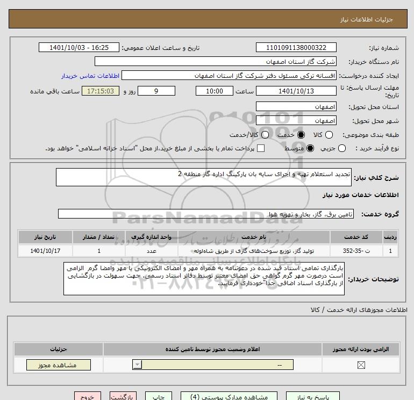The image size is (414, 400).
Task: Toggle the الزامی بودن ارائه مجوز checkbox
Action: tap(361, 365)
